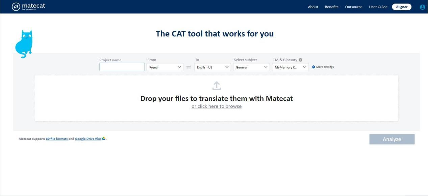The height and width of the screenshot is (196, 428).
Task: Open the Outsource menu item
Action: [354, 7]
